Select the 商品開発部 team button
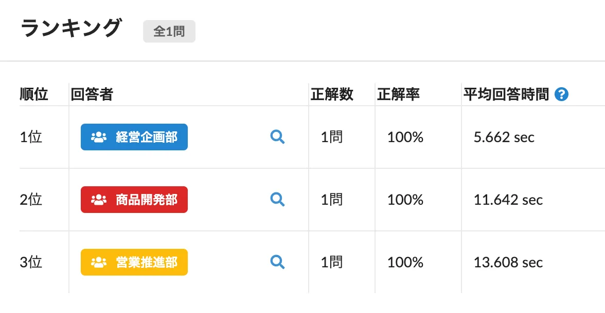Screen dimensions: 605x313 (x=134, y=200)
